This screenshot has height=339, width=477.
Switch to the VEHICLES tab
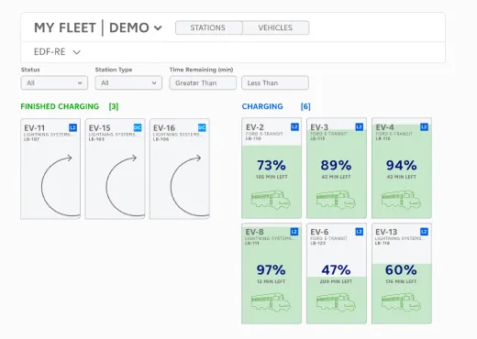275,27
